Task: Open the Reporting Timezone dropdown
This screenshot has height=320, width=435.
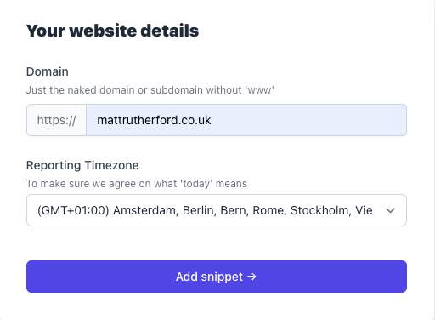Action: 217,210
